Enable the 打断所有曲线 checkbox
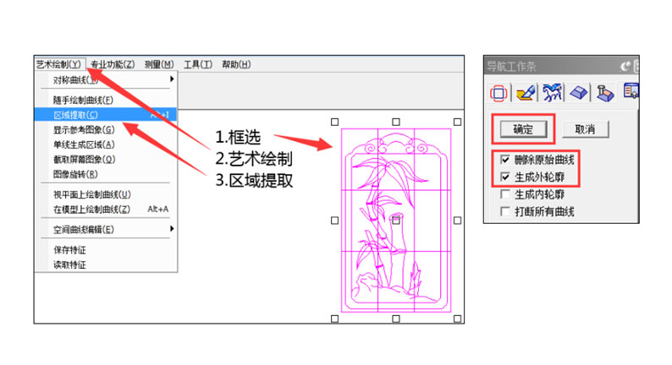The width and height of the screenshot is (672, 365). [505, 211]
